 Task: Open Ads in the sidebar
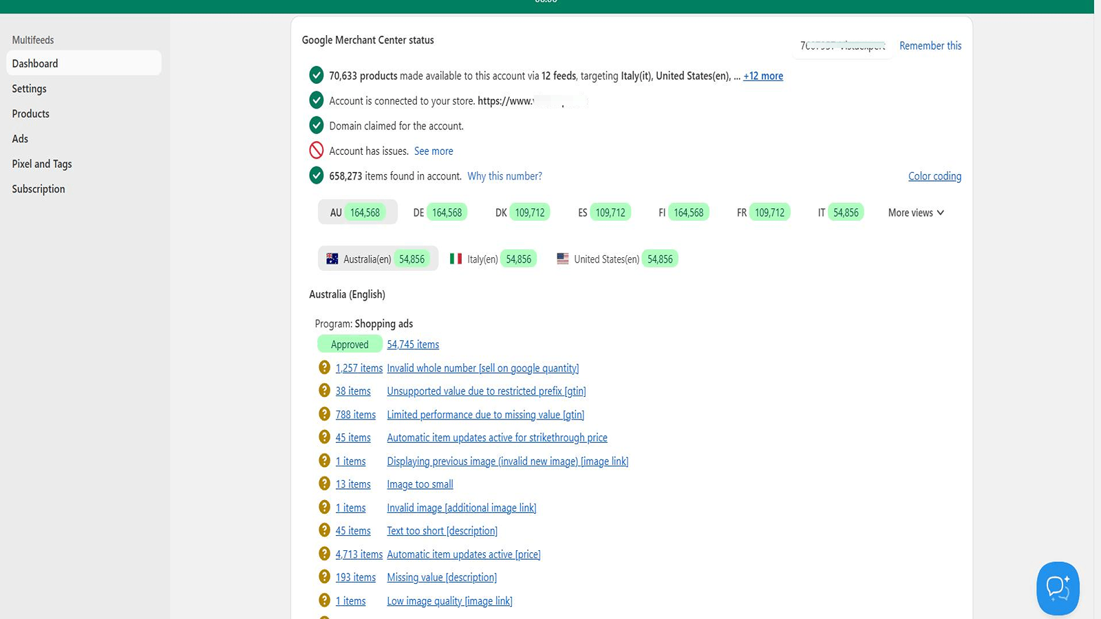[x=20, y=139]
